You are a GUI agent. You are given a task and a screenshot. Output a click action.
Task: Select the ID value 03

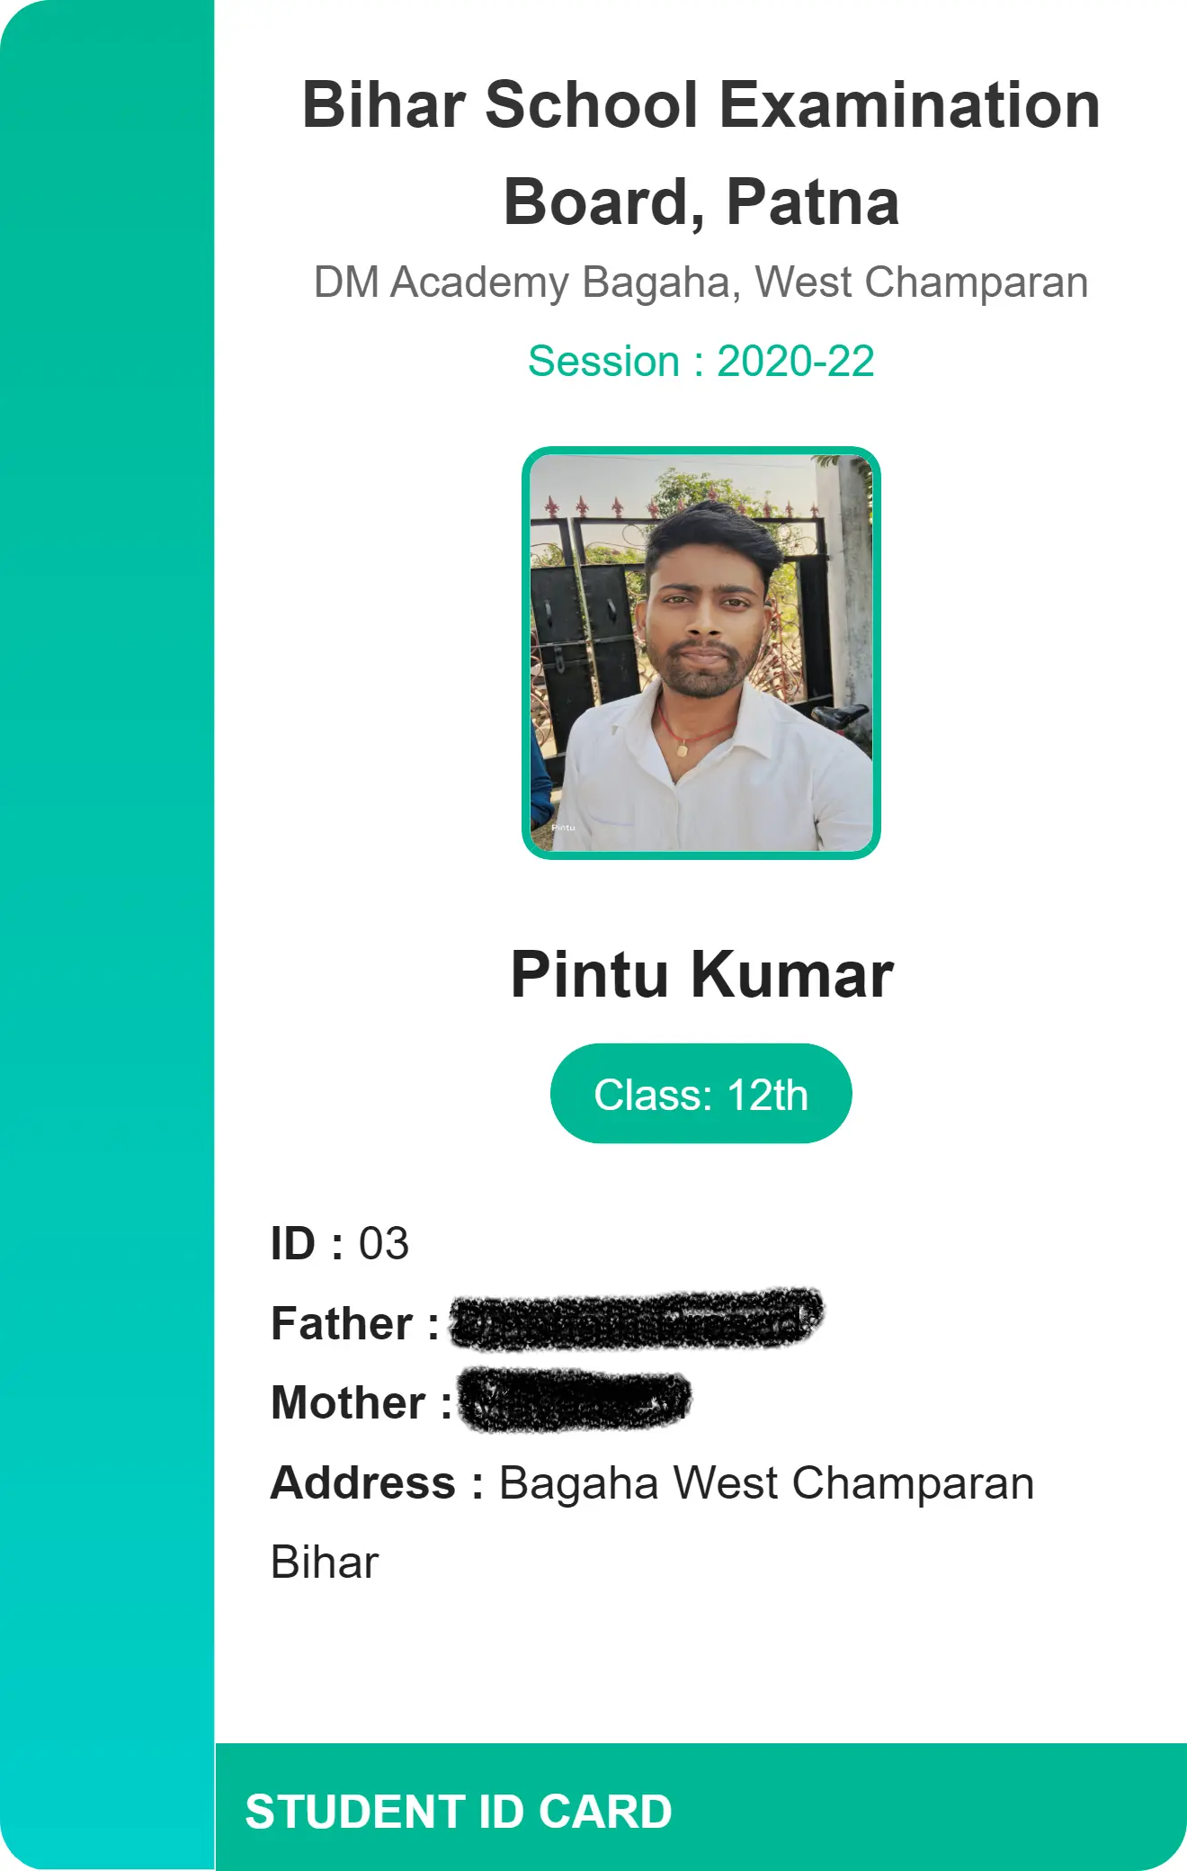384,1244
